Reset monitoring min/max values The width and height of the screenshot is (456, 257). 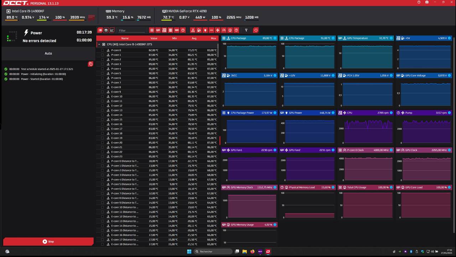pos(256,30)
